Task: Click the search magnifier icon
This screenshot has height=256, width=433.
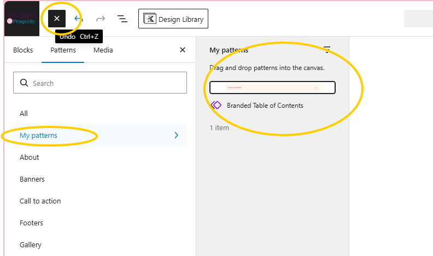Action: tap(24, 83)
